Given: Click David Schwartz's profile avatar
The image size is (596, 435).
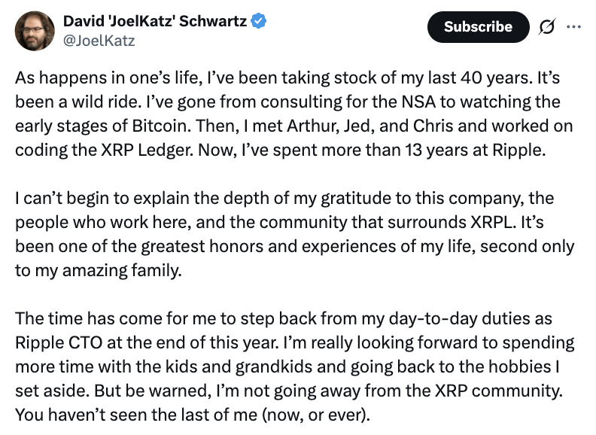Looking at the screenshot, I should [x=35, y=31].
